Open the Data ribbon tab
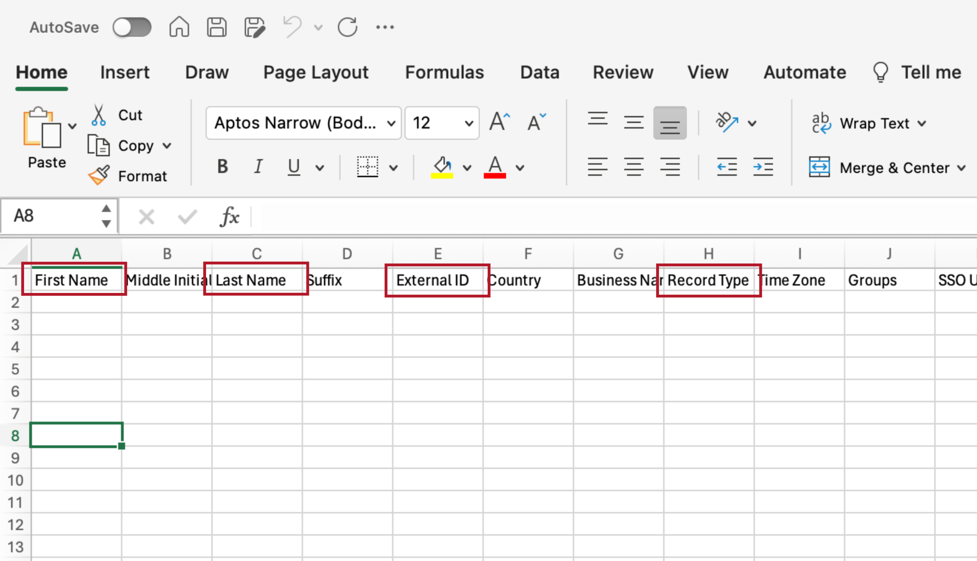The image size is (977, 561). pyautogui.click(x=539, y=72)
